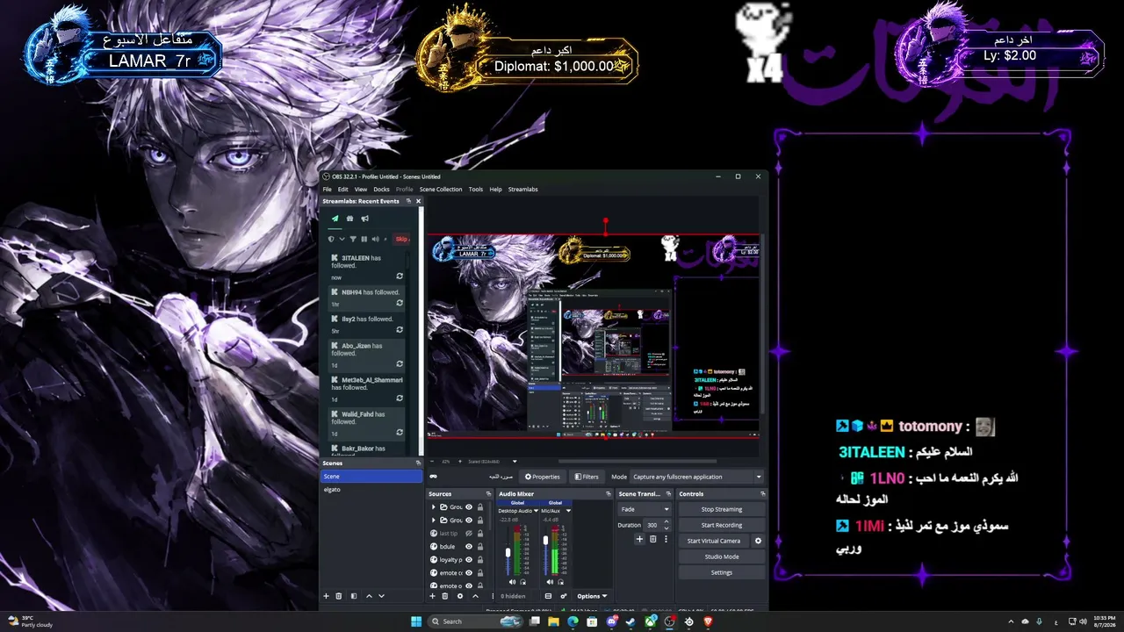This screenshot has height=632, width=1124.
Task: Open source Properties
Action: pos(543,477)
